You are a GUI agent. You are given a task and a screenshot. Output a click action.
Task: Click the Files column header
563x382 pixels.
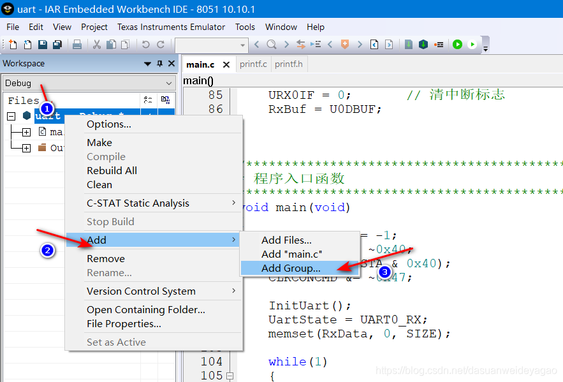coord(71,100)
